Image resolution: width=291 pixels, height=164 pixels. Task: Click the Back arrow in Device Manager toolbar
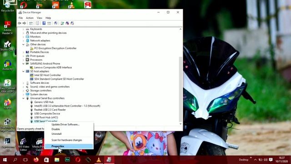20,23
